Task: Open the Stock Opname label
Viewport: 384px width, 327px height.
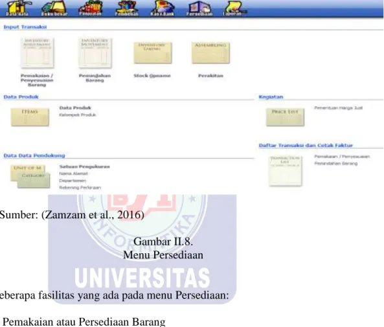Action: click(152, 76)
